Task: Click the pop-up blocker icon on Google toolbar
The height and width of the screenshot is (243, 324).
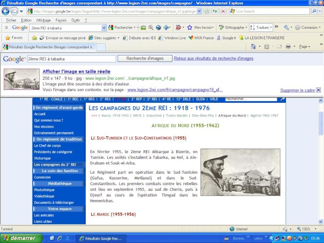Action: pos(178,28)
